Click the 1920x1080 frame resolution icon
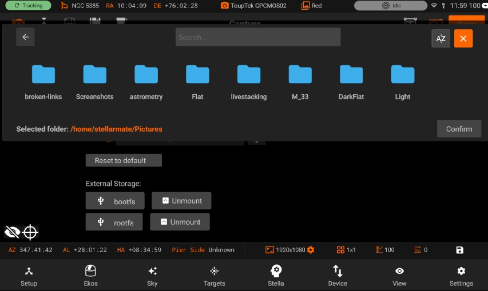488x291 pixels. pos(269,250)
